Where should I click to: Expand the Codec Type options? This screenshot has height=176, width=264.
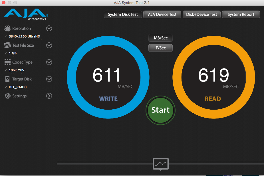pyautogui.click(x=49, y=62)
